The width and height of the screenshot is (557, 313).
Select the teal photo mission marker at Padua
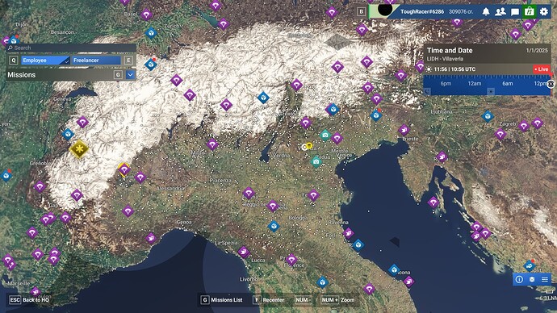click(316, 162)
